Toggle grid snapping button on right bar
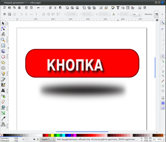 click(163, 103)
